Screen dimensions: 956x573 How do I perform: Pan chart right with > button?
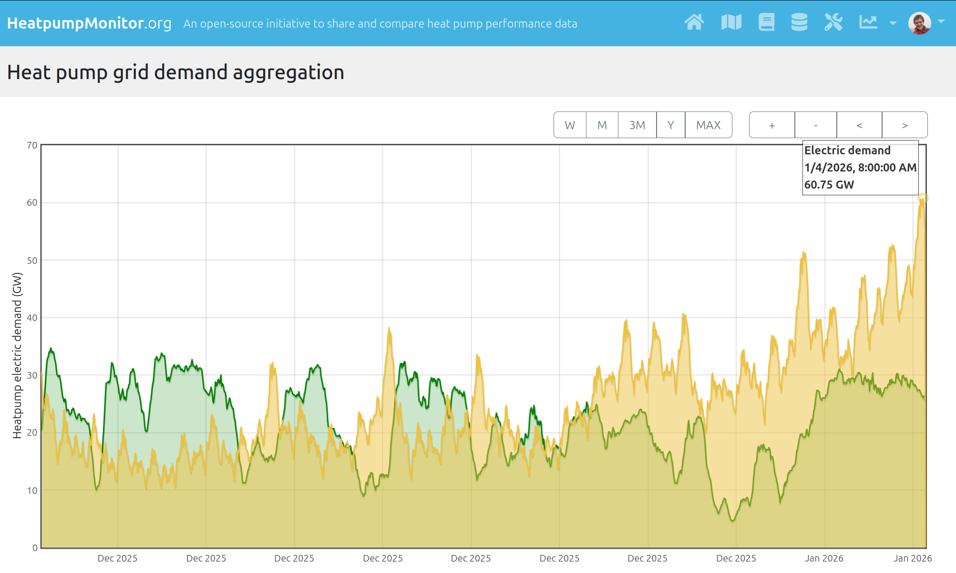coord(905,125)
